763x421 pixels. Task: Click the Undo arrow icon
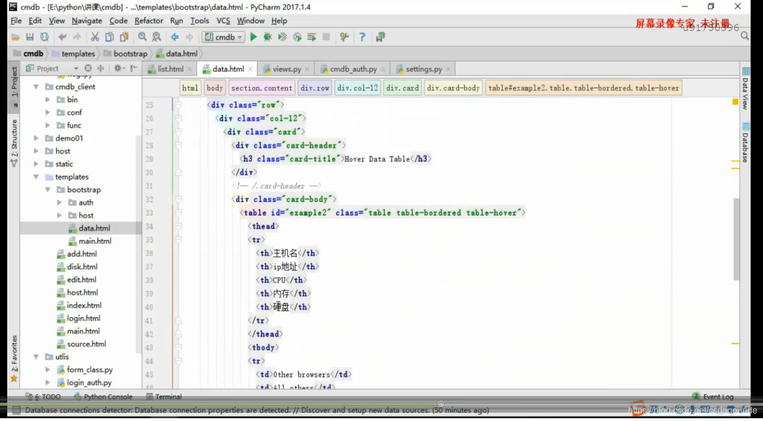(x=62, y=37)
